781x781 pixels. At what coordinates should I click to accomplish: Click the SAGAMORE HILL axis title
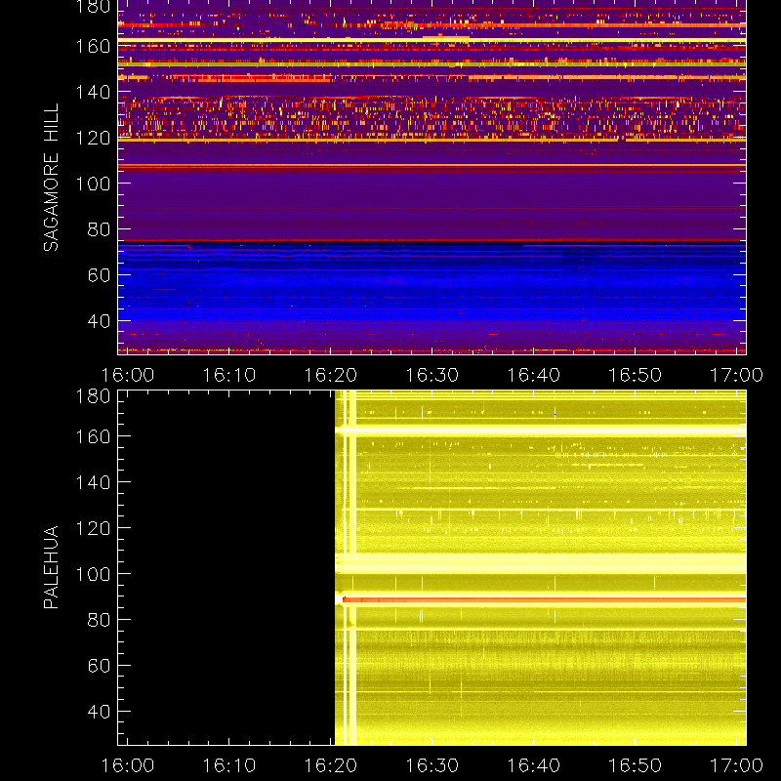(51, 178)
